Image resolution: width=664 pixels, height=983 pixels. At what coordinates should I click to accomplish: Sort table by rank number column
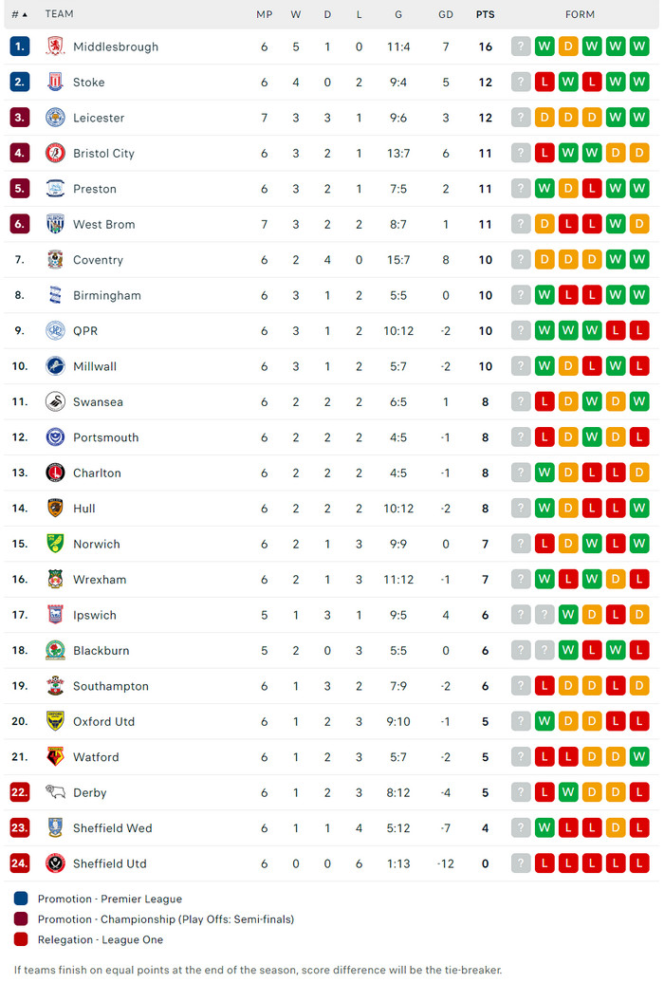point(19,14)
